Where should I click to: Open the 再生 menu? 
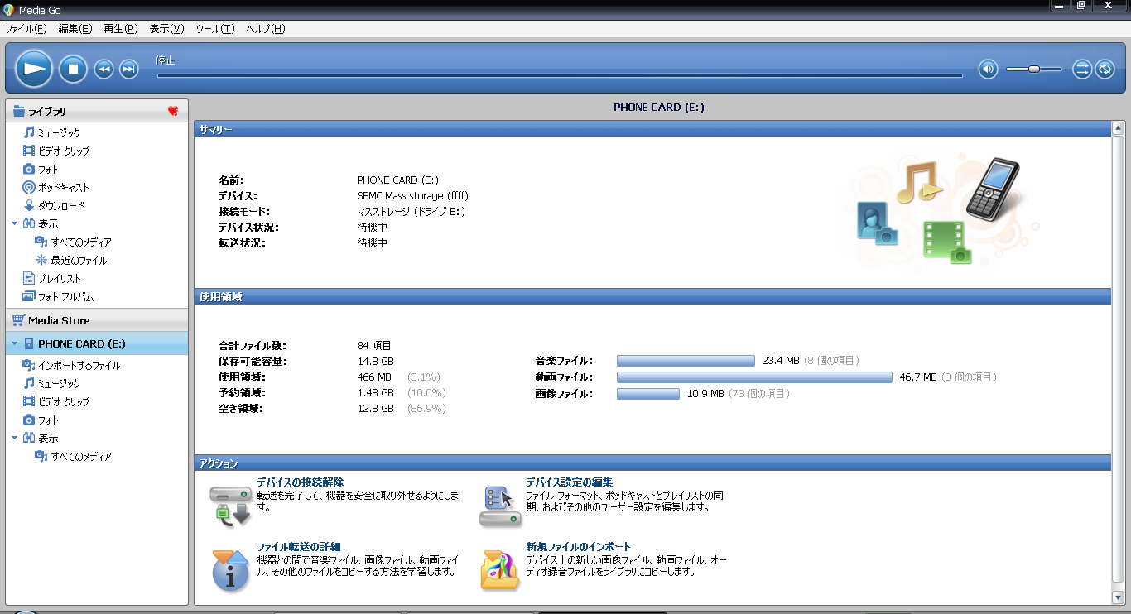120,29
